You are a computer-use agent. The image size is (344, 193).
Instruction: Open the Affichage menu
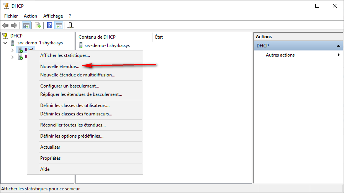pos(53,16)
